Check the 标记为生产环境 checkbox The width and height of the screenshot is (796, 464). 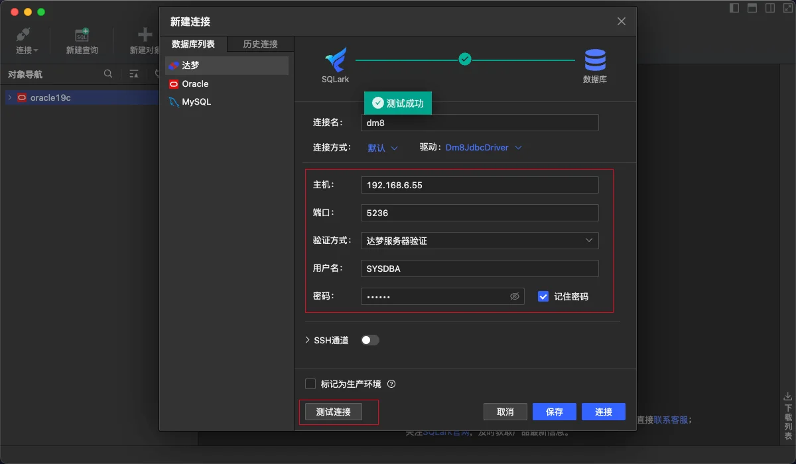pyautogui.click(x=310, y=384)
